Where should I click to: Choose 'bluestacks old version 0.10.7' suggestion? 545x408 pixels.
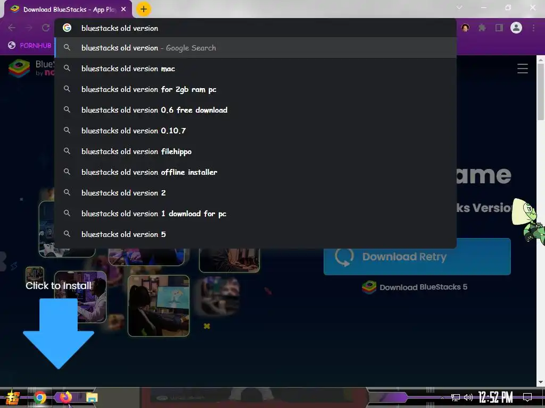pos(255,131)
